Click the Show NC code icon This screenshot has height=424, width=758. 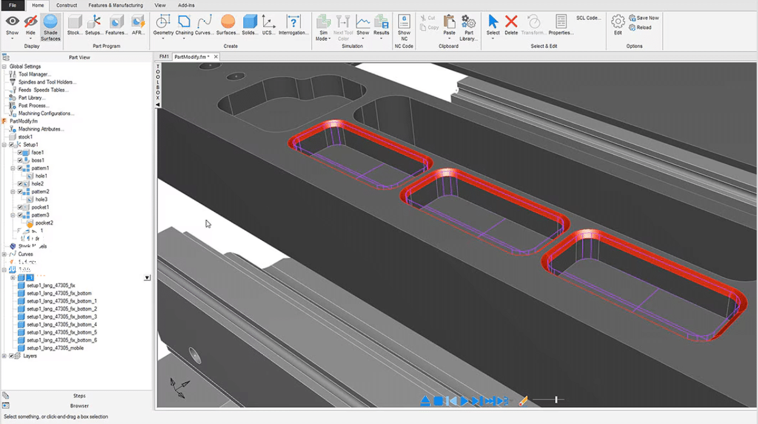tap(404, 27)
